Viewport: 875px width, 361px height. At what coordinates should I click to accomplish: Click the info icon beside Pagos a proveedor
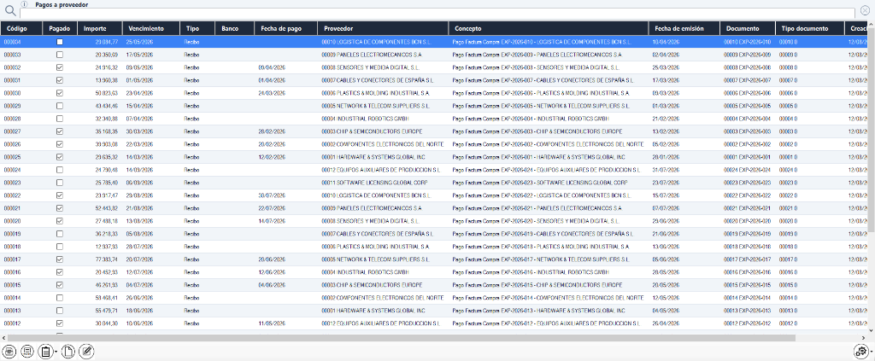[25, 4]
